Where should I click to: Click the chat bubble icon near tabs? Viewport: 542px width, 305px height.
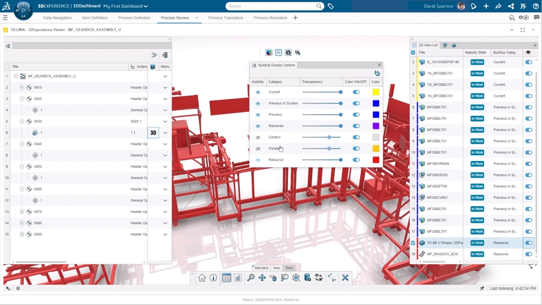point(536,18)
